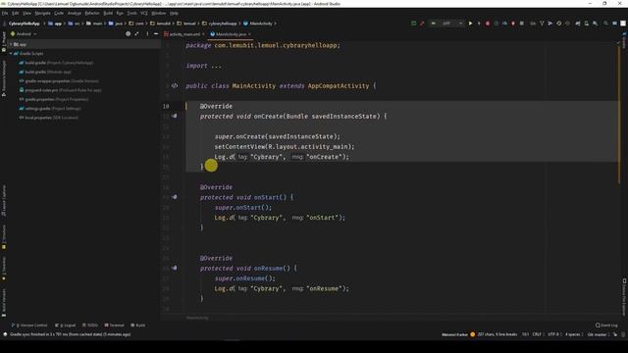This screenshot has height=353, width=628.
Task: Click the Search Everywhere magnifier icon
Action: coord(605,24)
